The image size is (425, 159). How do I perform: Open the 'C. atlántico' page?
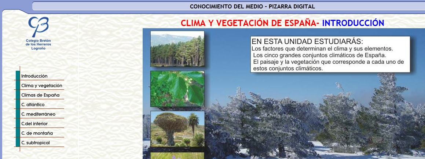[x=33, y=105]
